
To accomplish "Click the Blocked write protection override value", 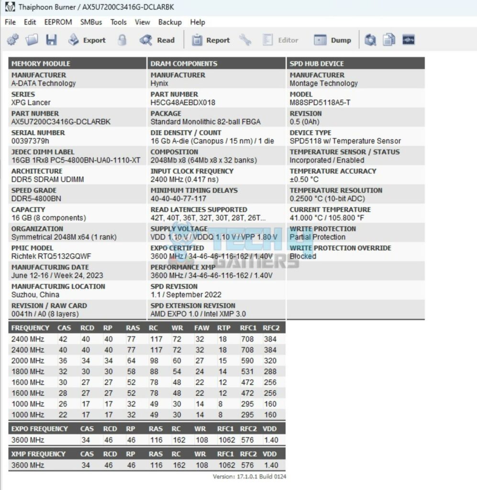I will [303, 256].
